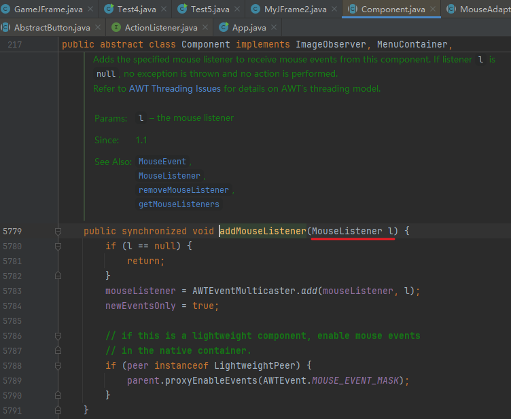Viewport: 511px width, 419px height.
Task: Click line number 5779 in gutter
Action: click(12, 231)
